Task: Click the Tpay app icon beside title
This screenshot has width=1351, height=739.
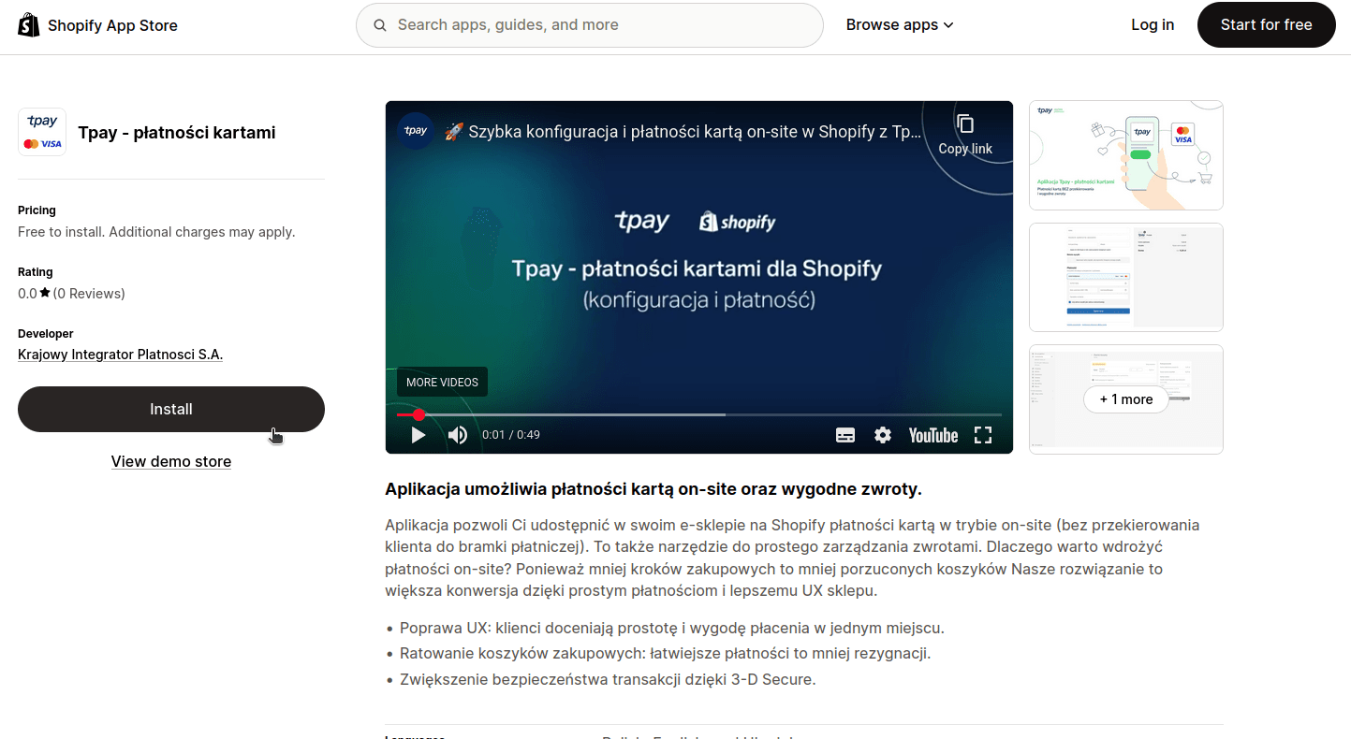Action: tap(42, 132)
